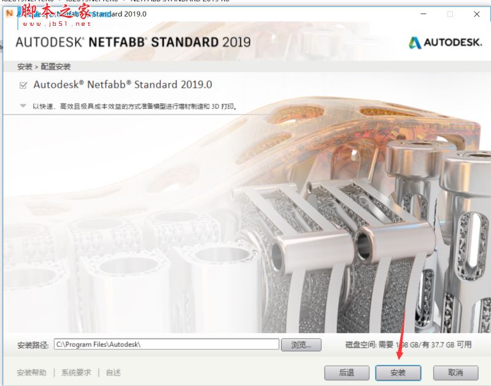Screen dimensions: 491x386
Task: Focus the 安装路径 install path field
Action: point(166,344)
